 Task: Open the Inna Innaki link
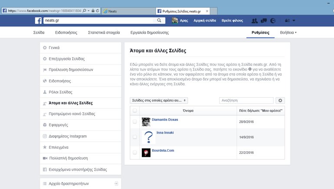(x=165, y=133)
